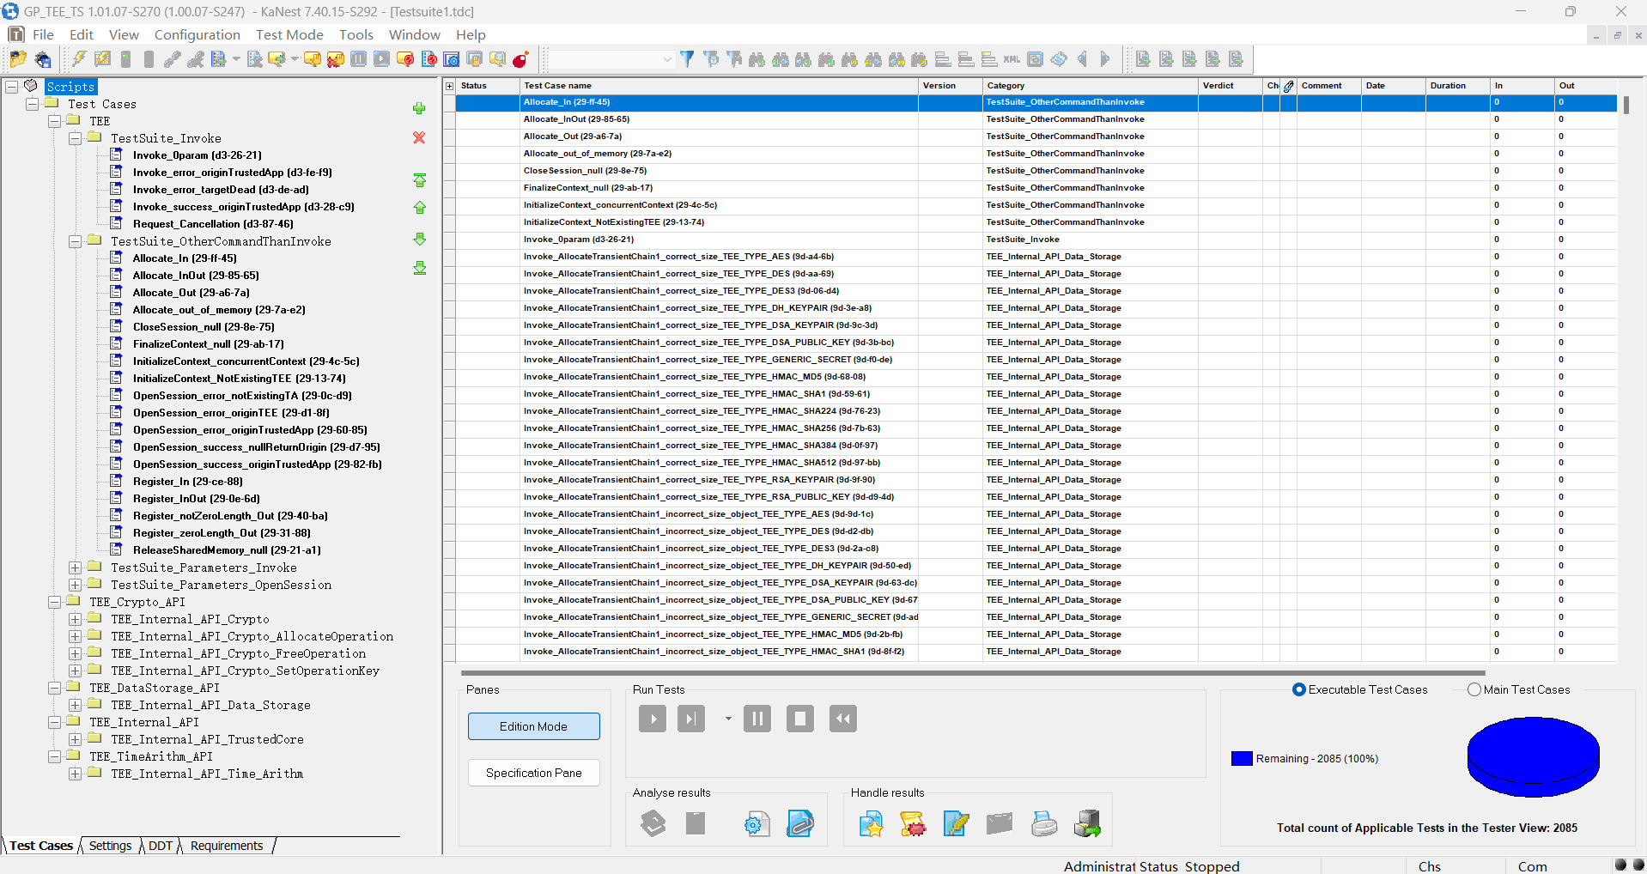Click the open folder icon in toolbar
This screenshot has height=874, width=1647.
click(18, 59)
